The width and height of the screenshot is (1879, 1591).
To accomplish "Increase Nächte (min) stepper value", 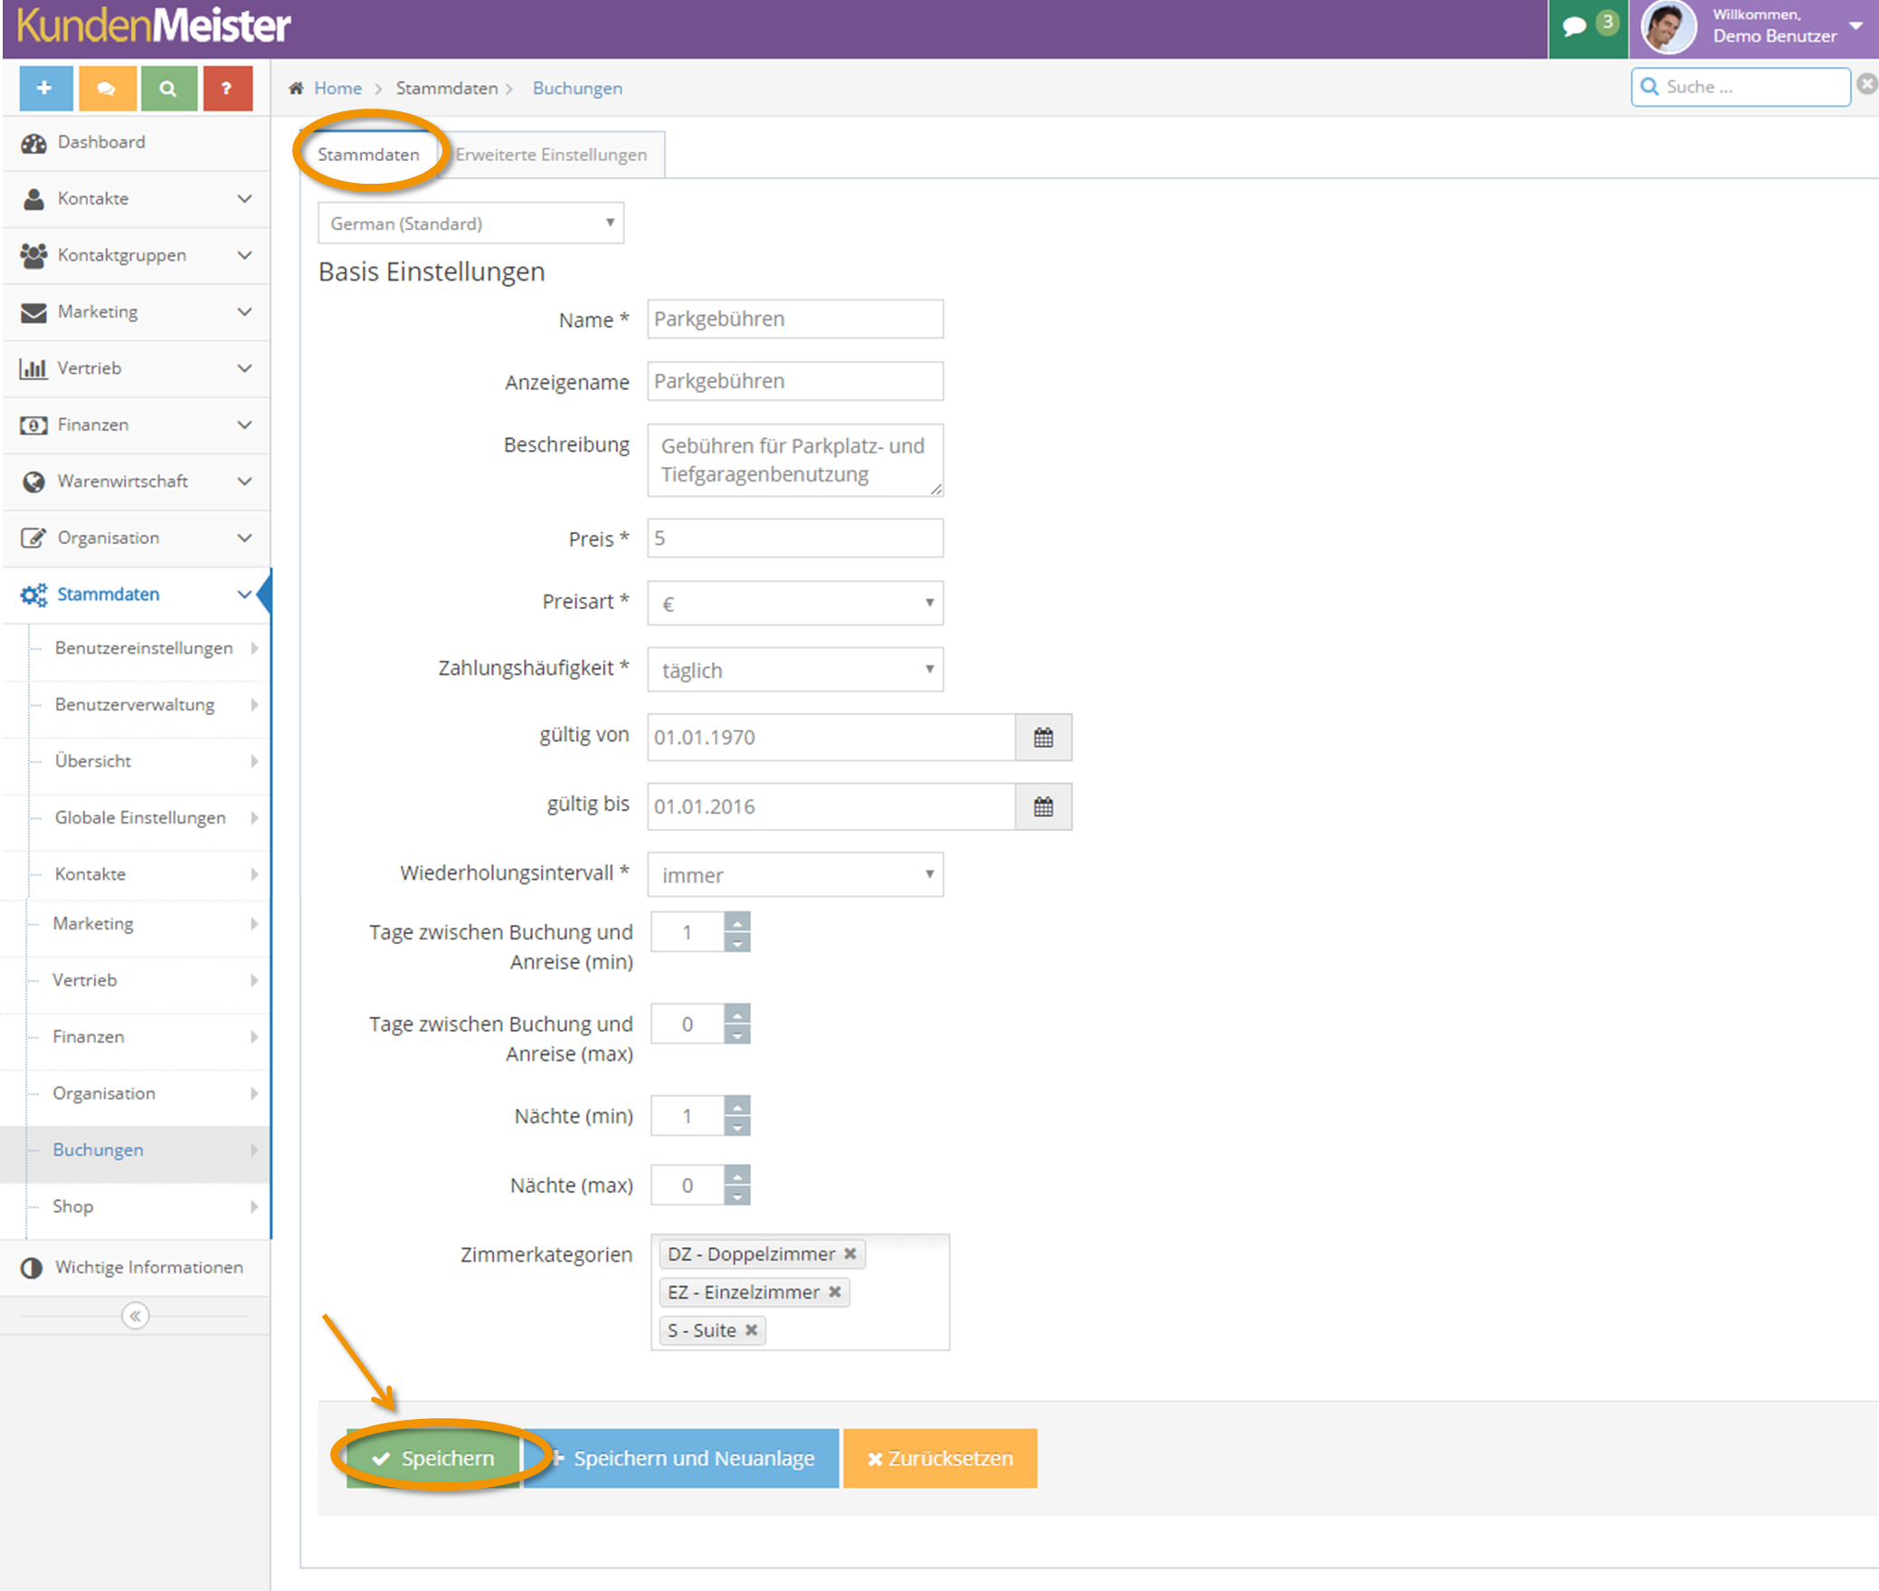I will pos(737,1107).
